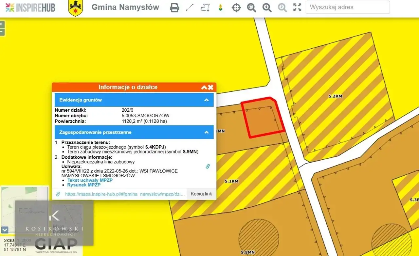Select the measure area polygon tool
The image size is (419, 256).
point(205,8)
